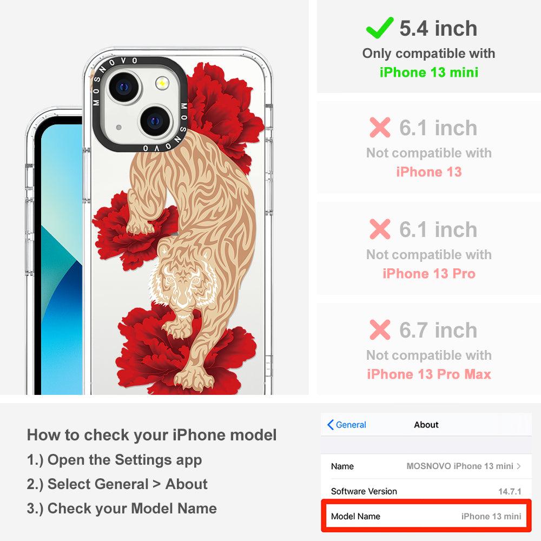Go back to General settings
This screenshot has width=541, height=541.
(x=347, y=425)
